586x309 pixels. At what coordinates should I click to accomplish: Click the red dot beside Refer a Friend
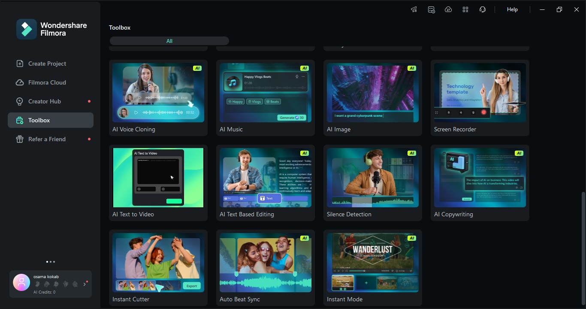(89, 139)
